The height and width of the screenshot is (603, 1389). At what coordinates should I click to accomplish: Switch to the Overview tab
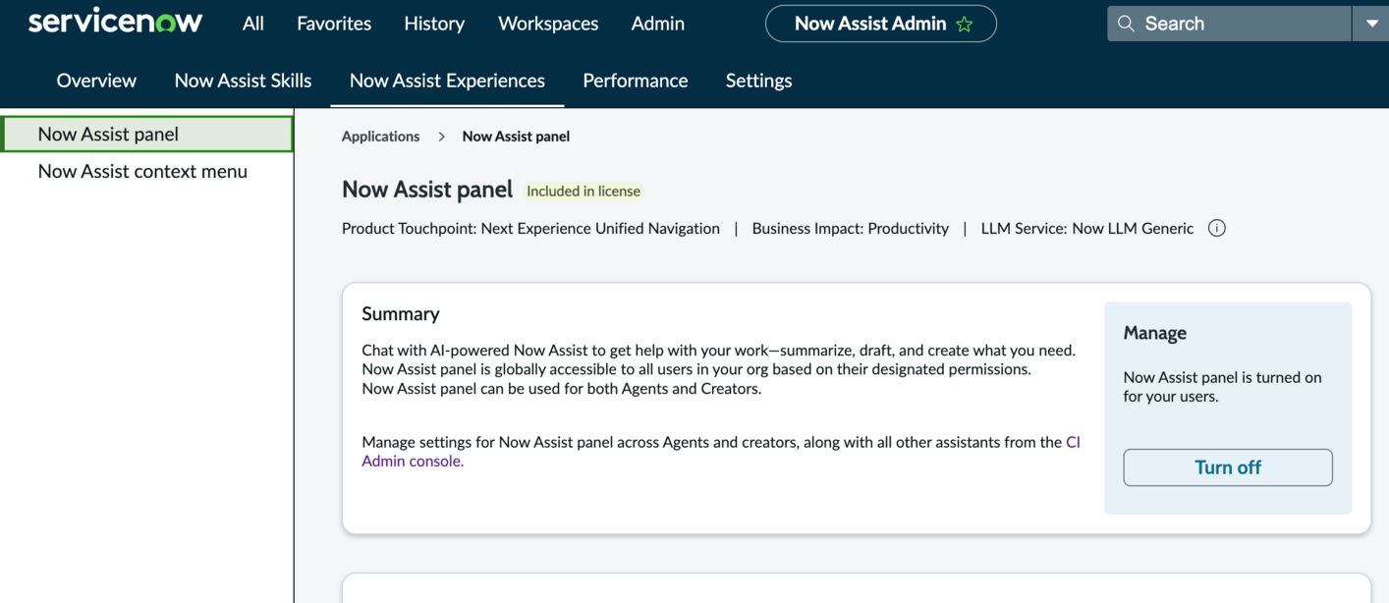[x=96, y=81]
